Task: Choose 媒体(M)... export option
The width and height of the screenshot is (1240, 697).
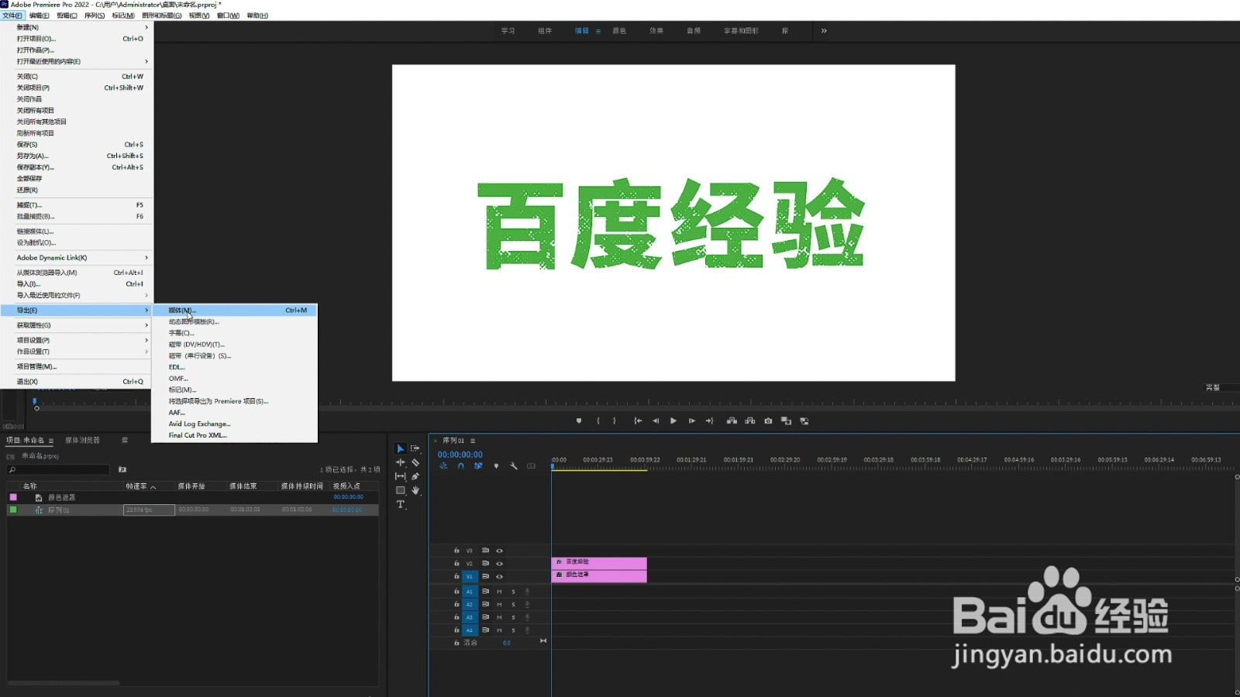Action: coord(235,310)
